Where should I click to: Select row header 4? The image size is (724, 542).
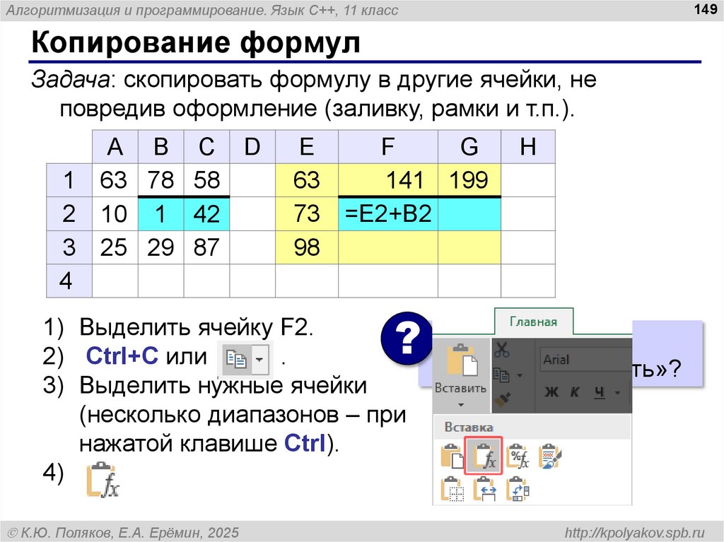click(69, 281)
